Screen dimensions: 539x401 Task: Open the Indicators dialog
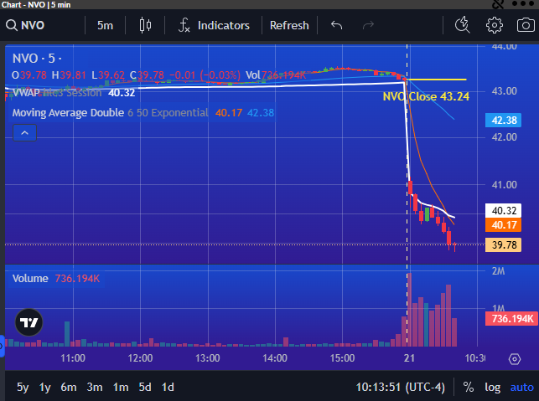point(214,25)
